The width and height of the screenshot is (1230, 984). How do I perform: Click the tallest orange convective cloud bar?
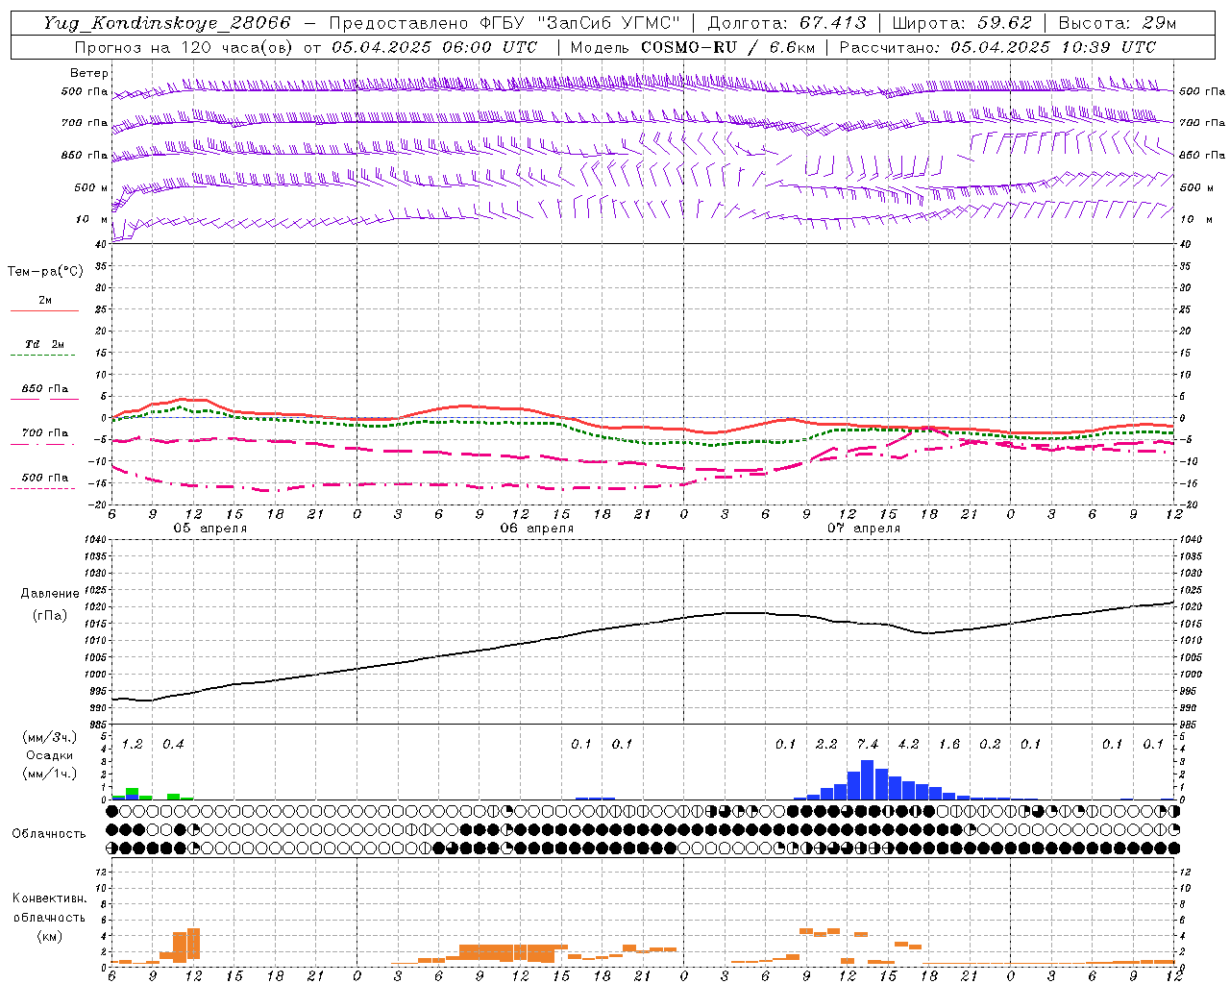pos(194,944)
